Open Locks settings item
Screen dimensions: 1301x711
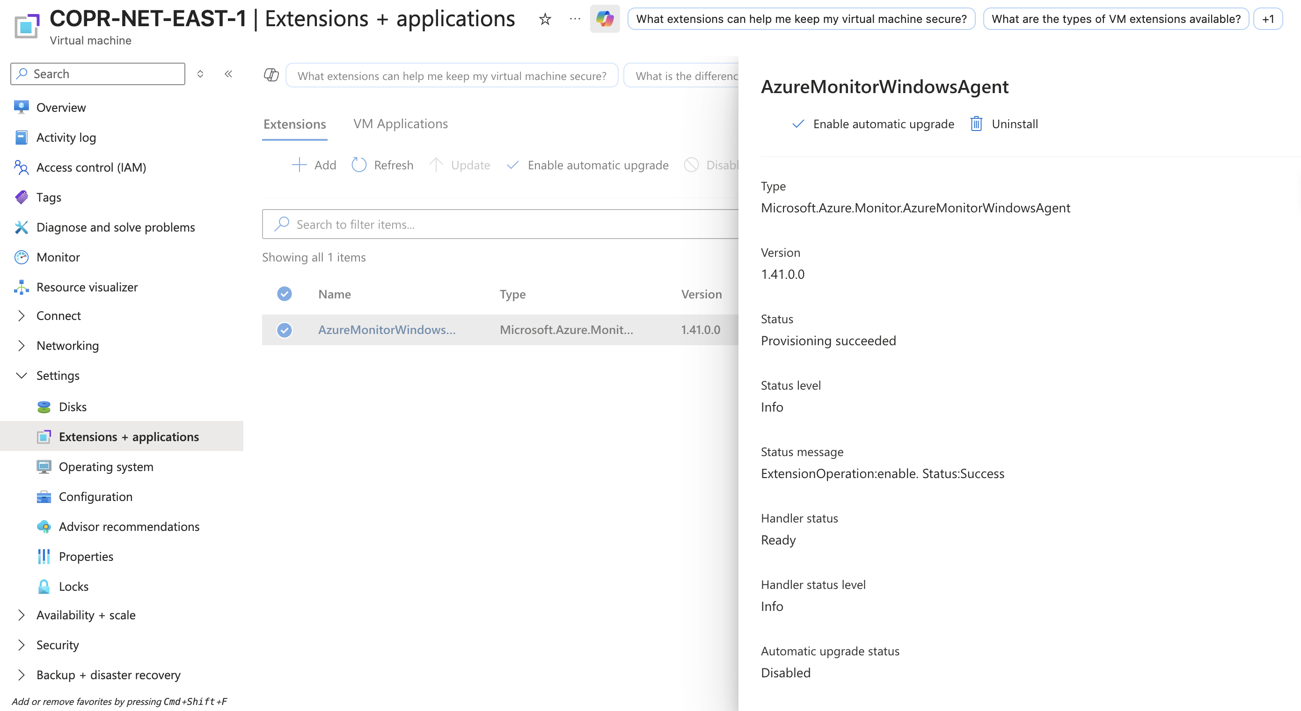pos(73,586)
